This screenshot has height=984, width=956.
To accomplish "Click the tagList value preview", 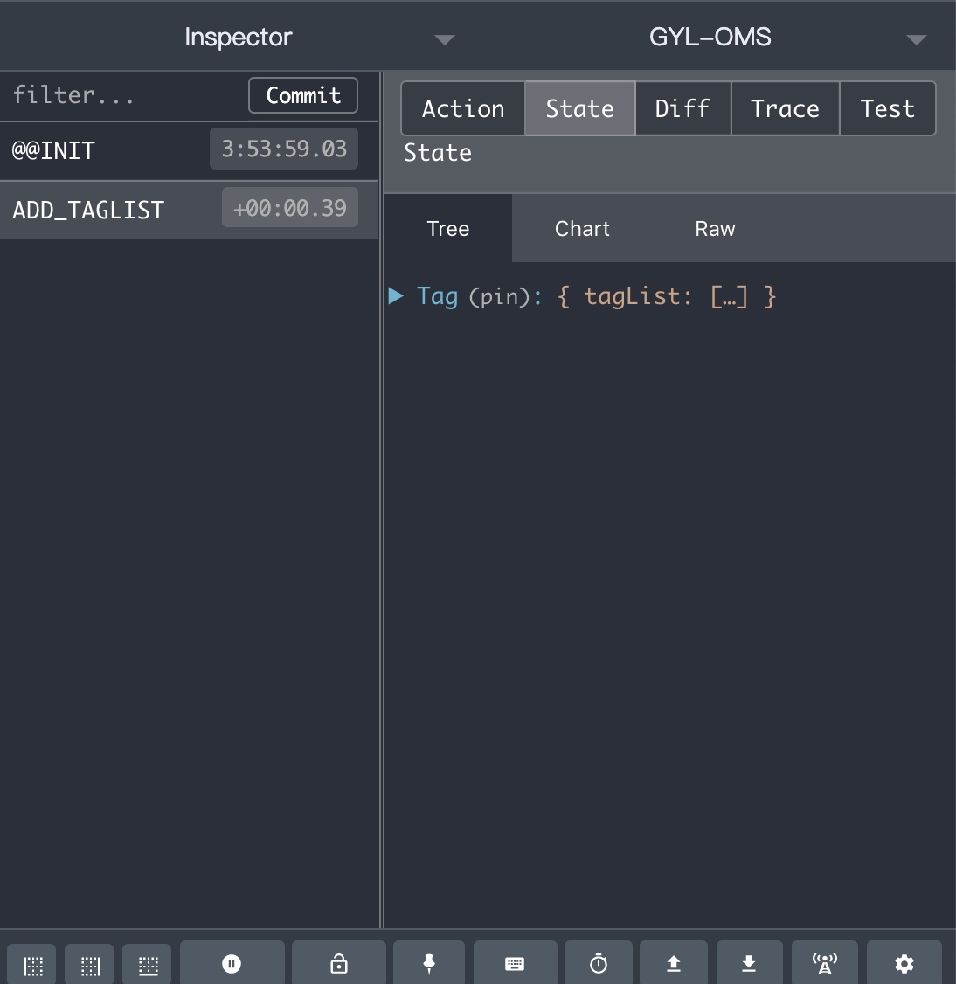I will coord(667,296).
